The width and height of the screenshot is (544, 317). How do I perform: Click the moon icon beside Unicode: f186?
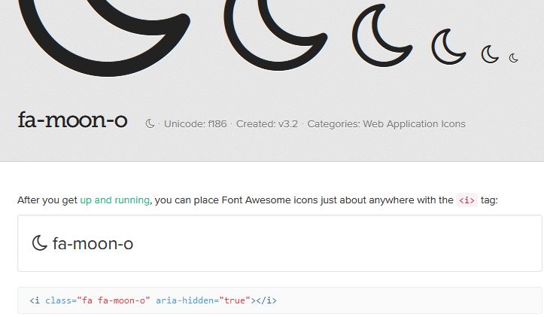point(150,123)
